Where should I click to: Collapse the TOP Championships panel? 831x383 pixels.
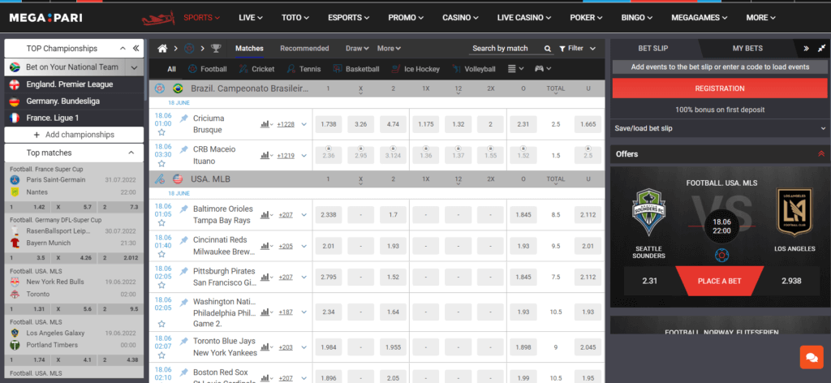tap(123, 48)
